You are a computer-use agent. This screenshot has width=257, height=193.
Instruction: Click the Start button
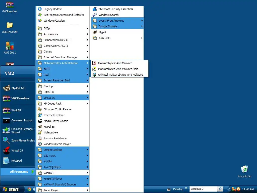coord(12,189)
